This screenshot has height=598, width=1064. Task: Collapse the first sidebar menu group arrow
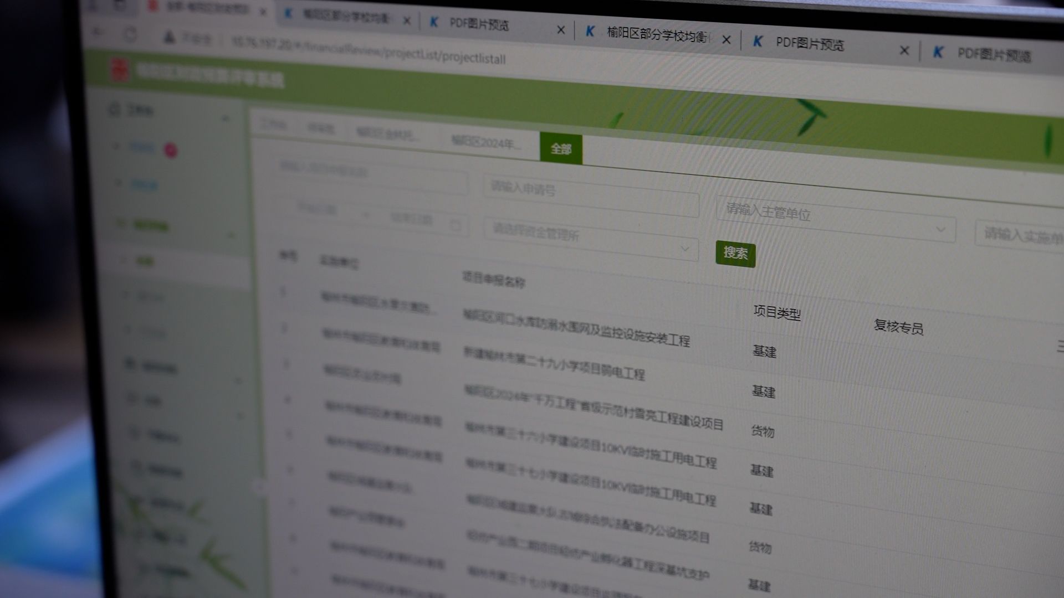pos(226,118)
